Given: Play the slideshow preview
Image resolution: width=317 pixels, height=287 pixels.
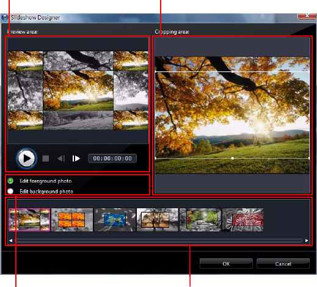Looking at the screenshot, I should [27, 158].
